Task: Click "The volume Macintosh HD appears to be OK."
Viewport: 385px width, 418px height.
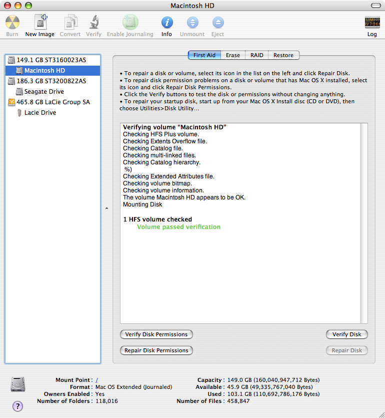Action: click(184, 197)
